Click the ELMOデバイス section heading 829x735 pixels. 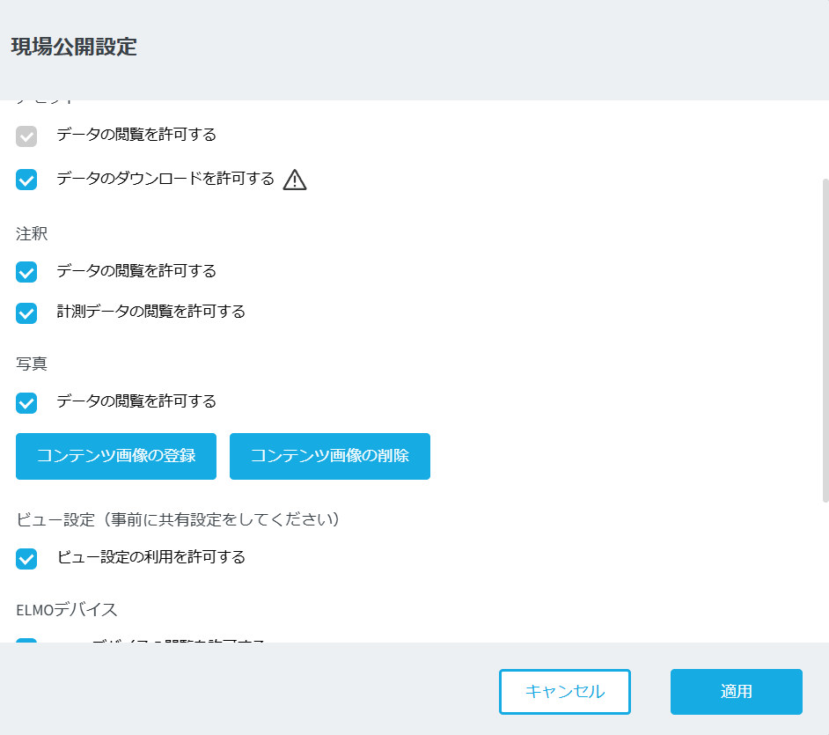tap(67, 609)
